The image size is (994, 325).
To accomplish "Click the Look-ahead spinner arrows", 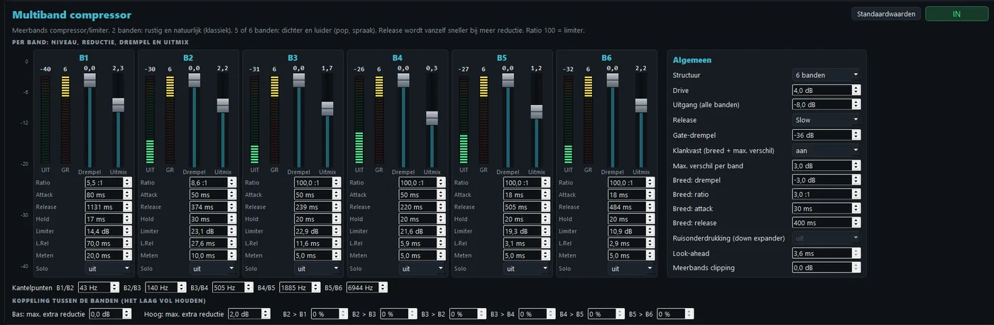I will (x=856, y=253).
